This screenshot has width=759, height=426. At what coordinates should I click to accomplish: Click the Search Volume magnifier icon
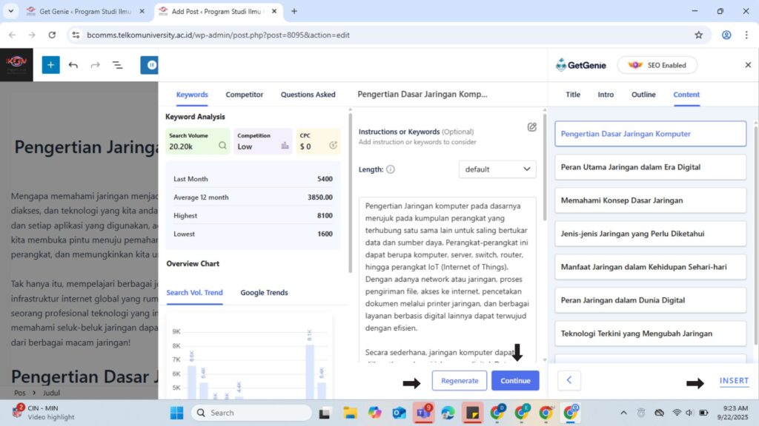tap(222, 146)
